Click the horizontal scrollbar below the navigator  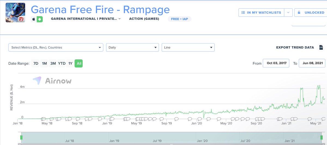(172, 144)
